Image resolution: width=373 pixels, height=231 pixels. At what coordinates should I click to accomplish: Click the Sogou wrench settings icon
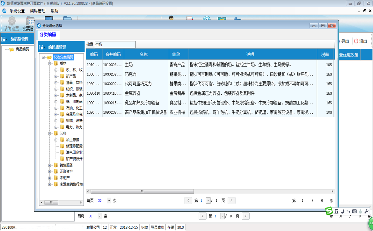coord(366,211)
